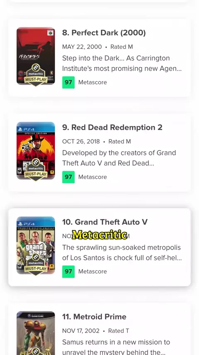Screen dimensions: 199x355
Task: Open the Metroid Prime cover thumbnail
Action: coord(36,333)
